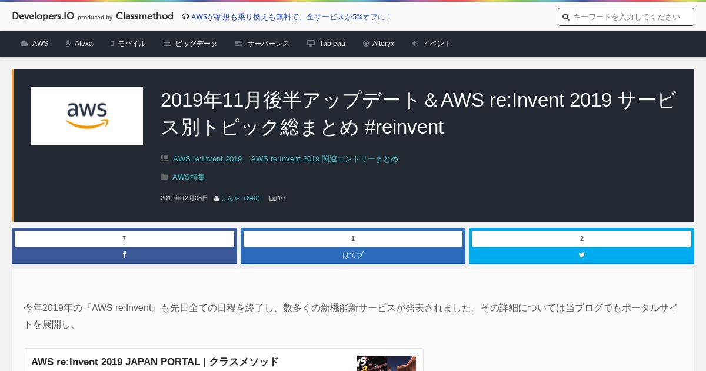This screenshot has width=706, height=371.
Task: Click the JAPAN PORTAL card thumbnail image
Action: tap(387, 363)
